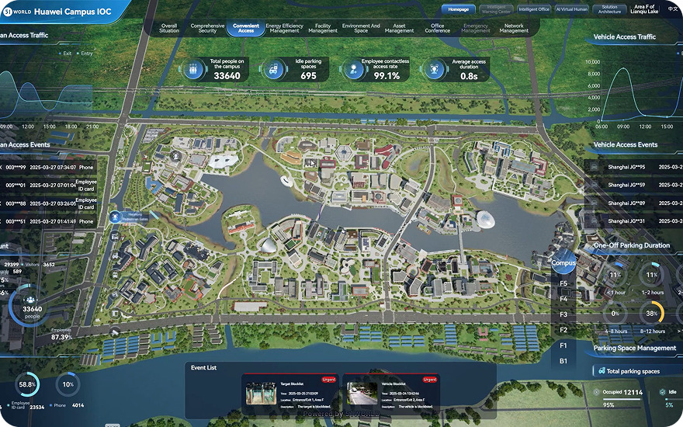This screenshot has height=427, width=683.
Task: Click the car icon by Total parking spaces
Action: click(602, 371)
